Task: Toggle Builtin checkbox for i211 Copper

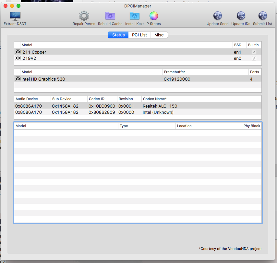Action: coord(254,52)
